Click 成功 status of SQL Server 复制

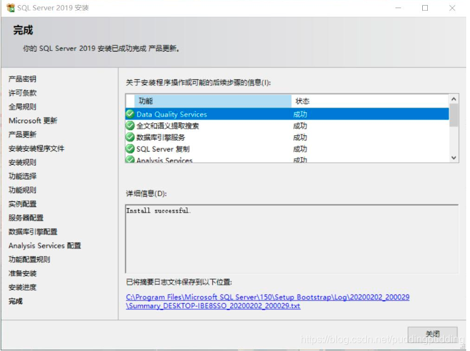(300, 149)
